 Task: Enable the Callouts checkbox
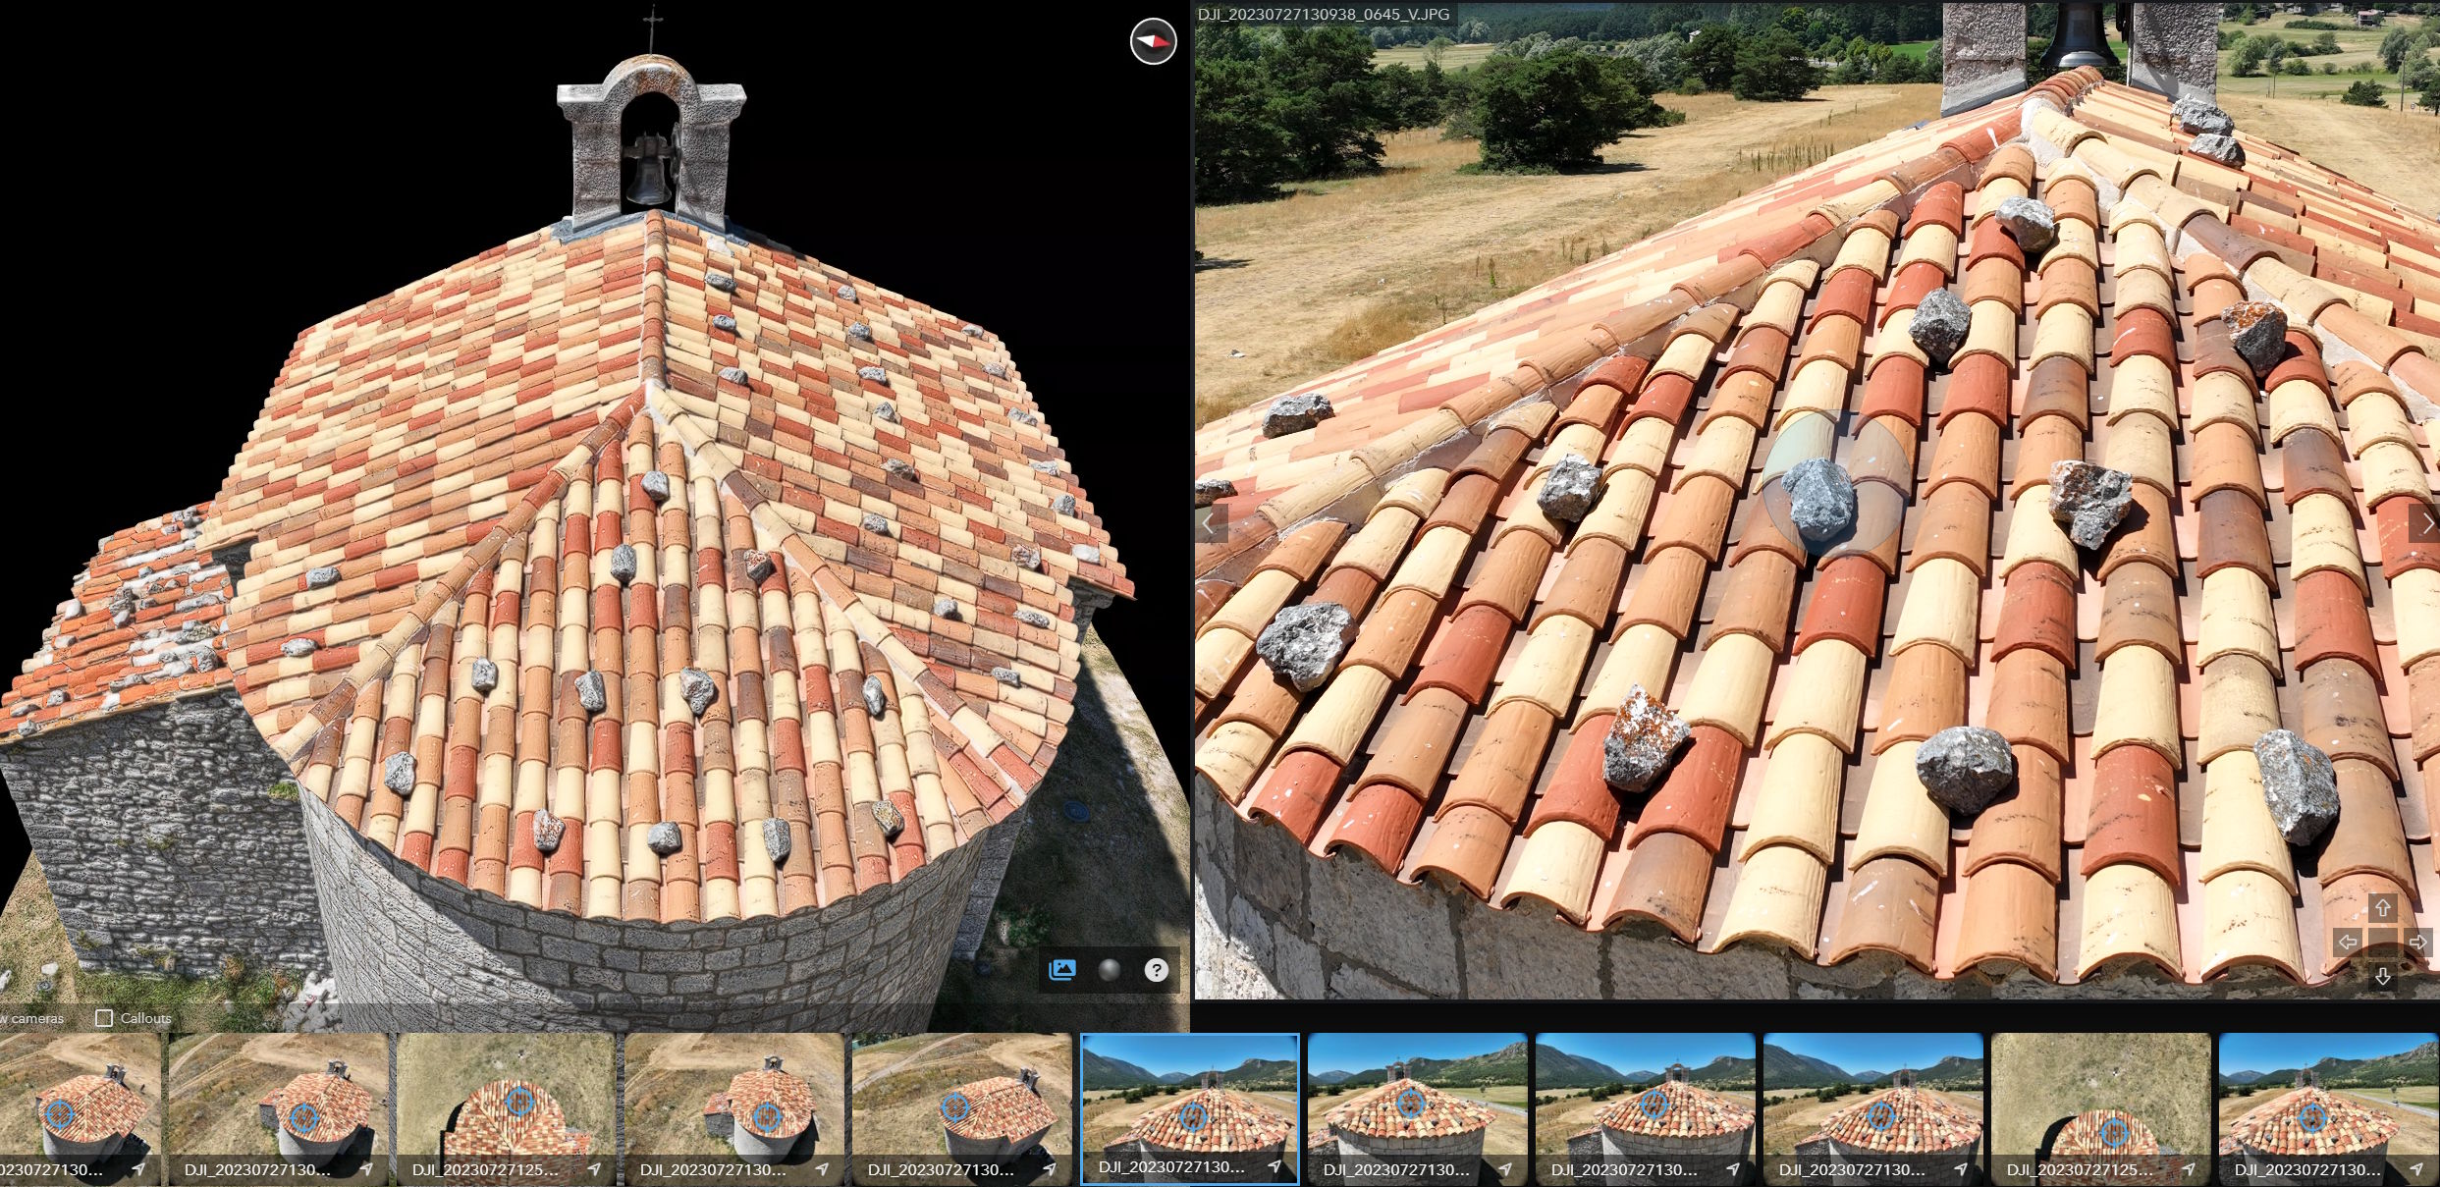(103, 1018)
